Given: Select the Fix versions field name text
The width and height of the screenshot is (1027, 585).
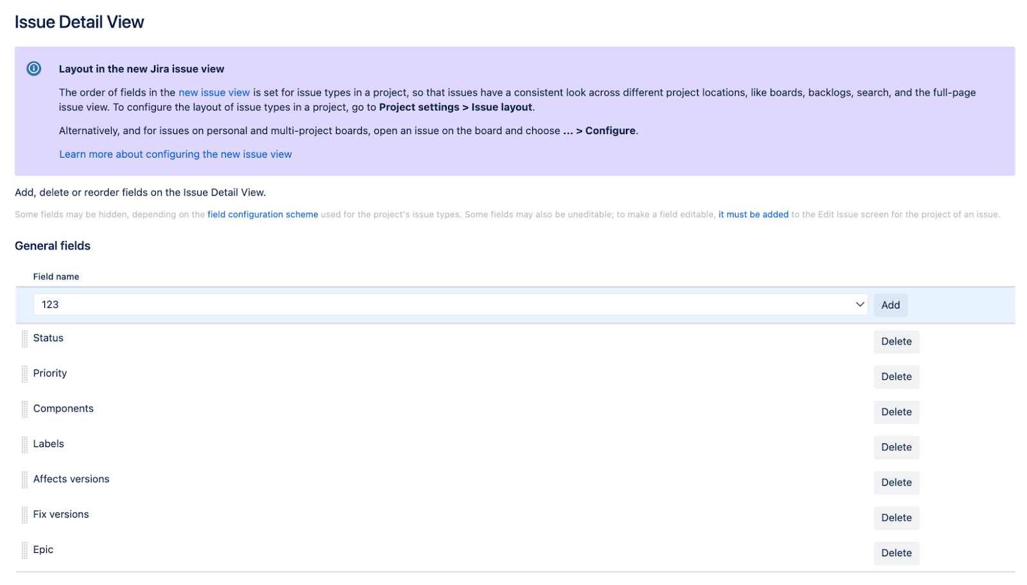Looking at the screenshot, I should click(61, 514).
